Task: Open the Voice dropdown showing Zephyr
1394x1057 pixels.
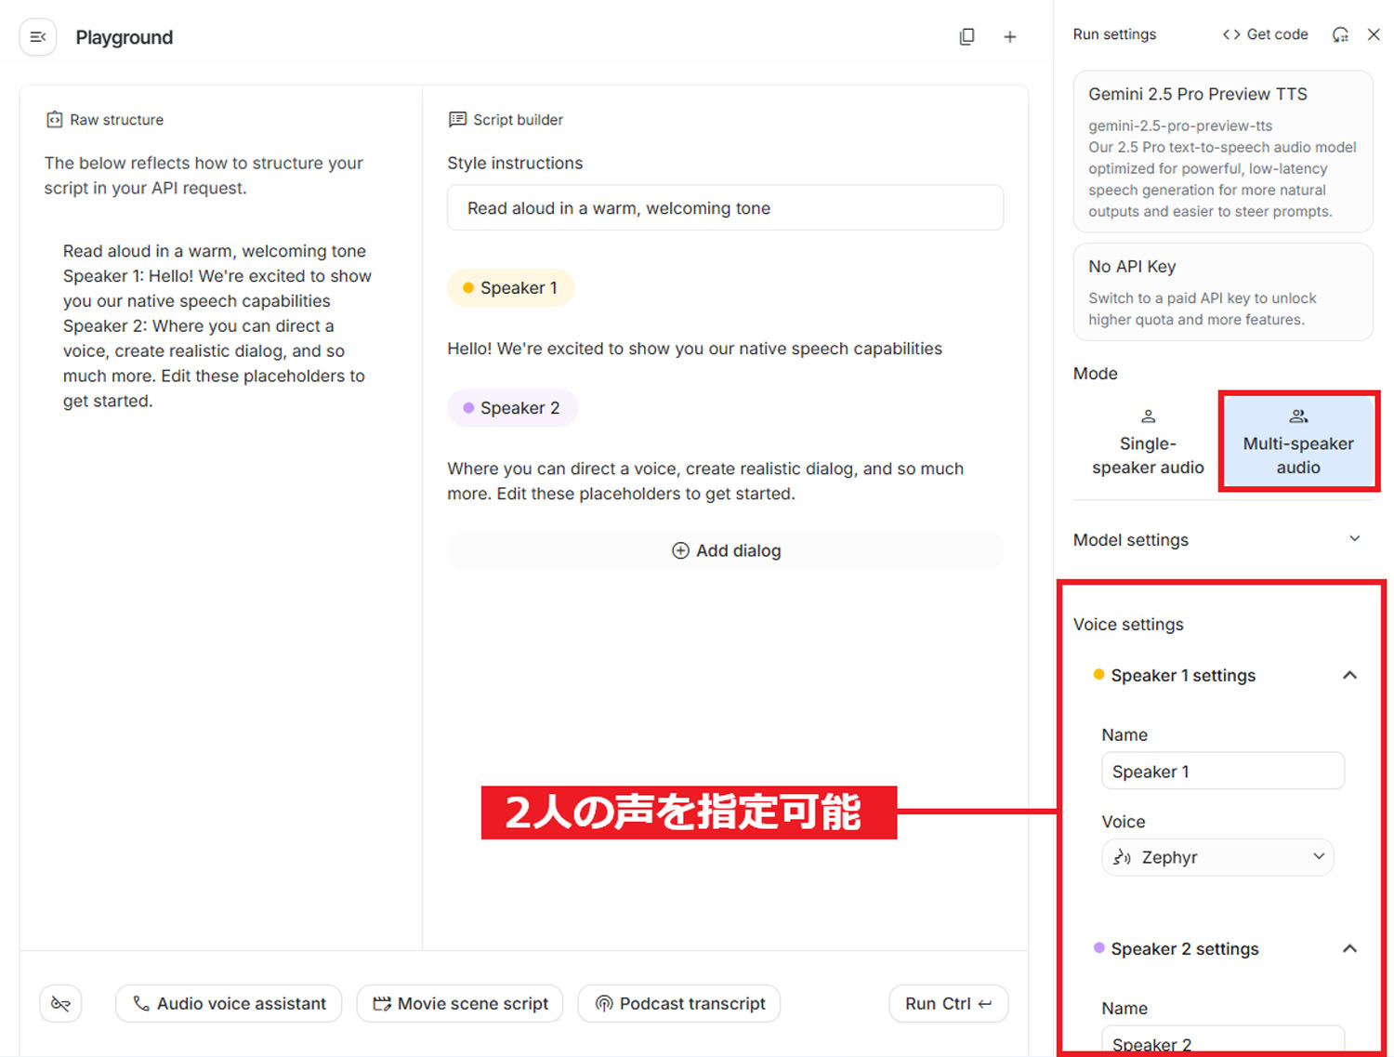Action: point(1217,857)
